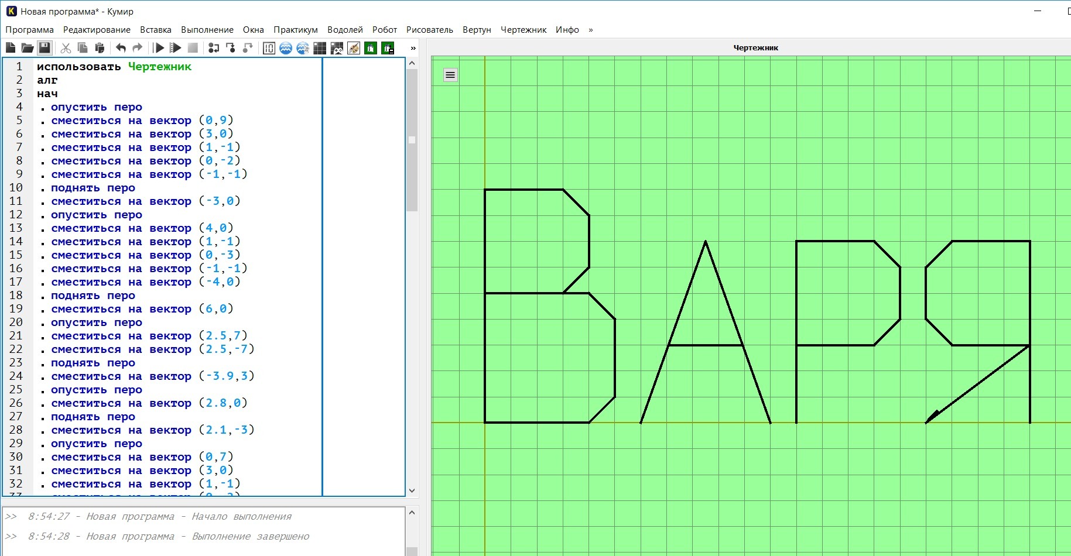Run the program with play button
This screenshot has width=1071, height=556.
coord(159,48)
